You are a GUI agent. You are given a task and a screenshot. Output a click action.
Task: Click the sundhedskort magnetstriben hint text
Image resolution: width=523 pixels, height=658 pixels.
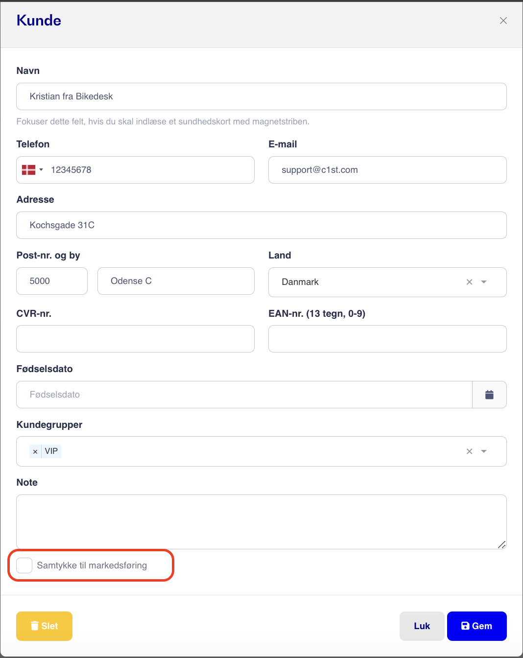163,121
